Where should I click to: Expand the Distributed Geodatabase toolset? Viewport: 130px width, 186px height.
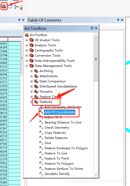[x=31, y=86]
